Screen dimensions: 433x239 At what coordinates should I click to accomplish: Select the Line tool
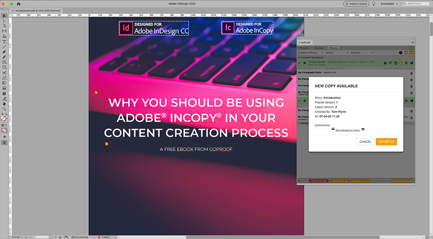coord(4,46)
